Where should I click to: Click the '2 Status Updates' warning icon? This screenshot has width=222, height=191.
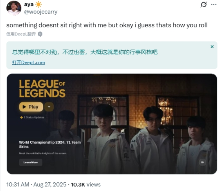tap(21, 117)
